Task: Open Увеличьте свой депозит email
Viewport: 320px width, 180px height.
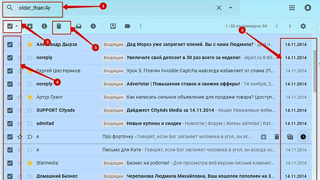Action: [x=183, y=58]
